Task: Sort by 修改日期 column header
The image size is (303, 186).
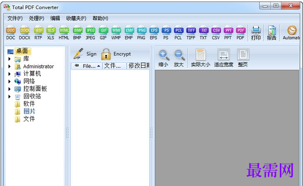Action: click(x=138, y=66)
